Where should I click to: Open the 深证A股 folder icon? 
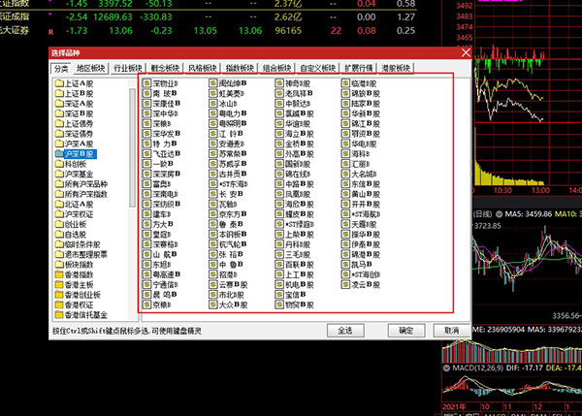coord(59,103)
